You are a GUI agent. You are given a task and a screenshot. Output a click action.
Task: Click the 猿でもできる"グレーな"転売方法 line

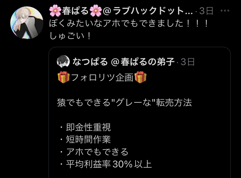(124, 102)
